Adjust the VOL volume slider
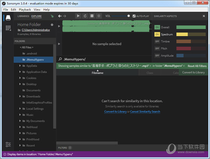Viewport: 210px width, 159px height. click(x=121, y=16)
